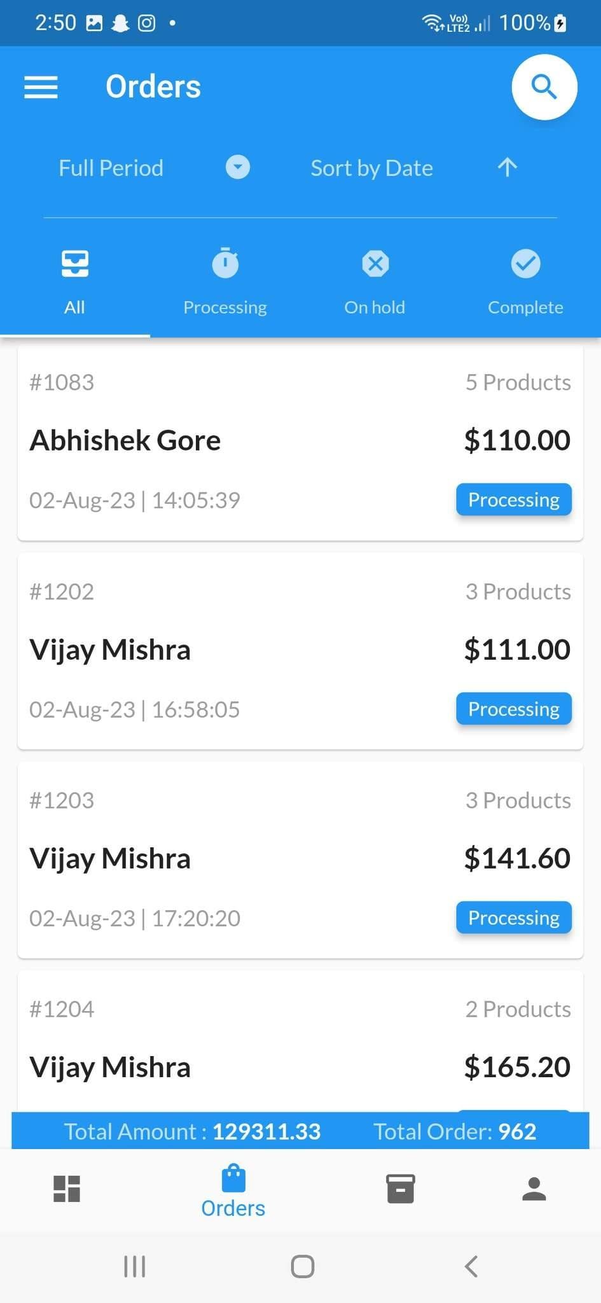Click Processing status on order #1083
601x1303 pixels.
[513, 500]
